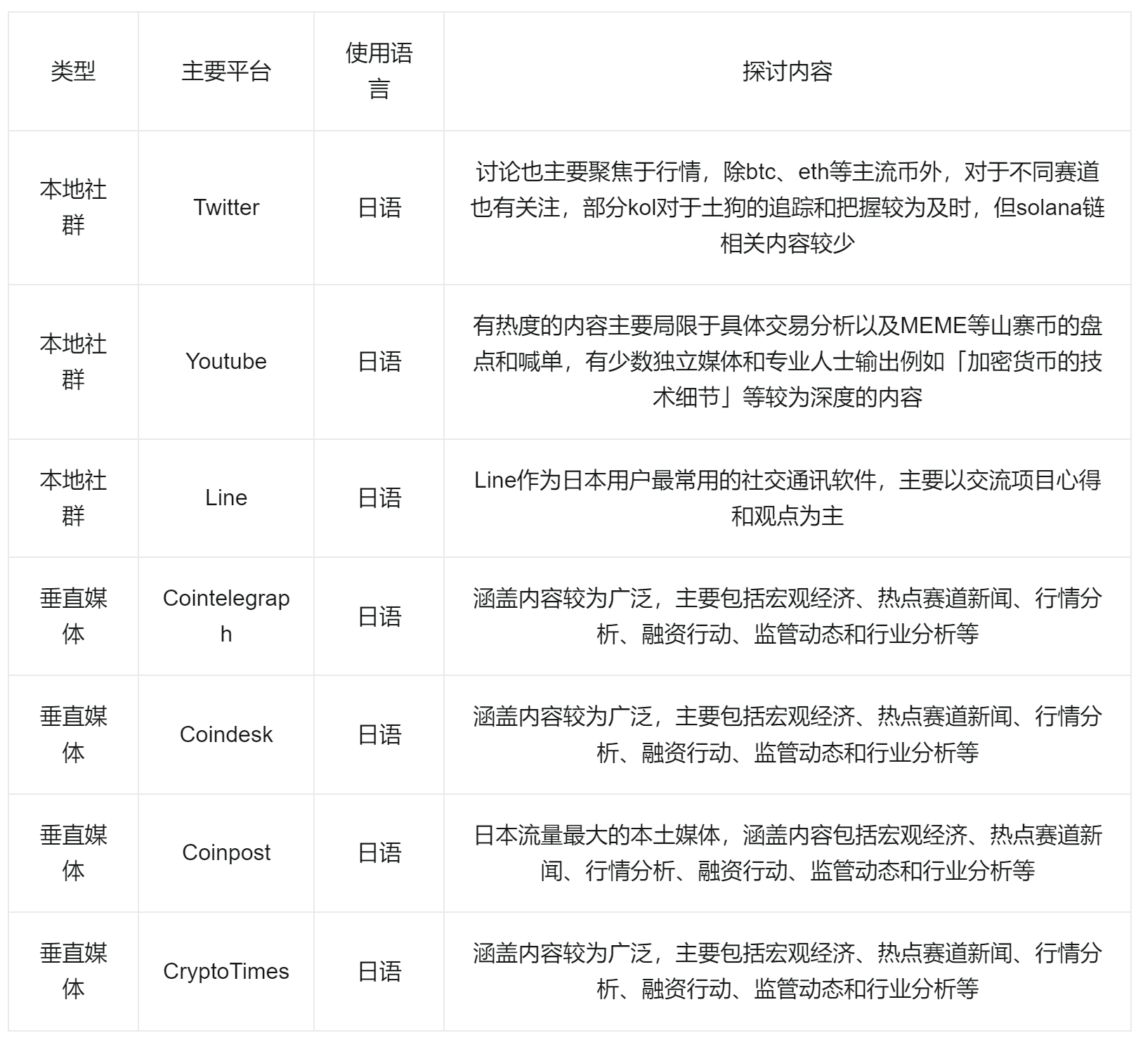
Task: Click 日语 in the Youtube row
Action: [379, 361]
